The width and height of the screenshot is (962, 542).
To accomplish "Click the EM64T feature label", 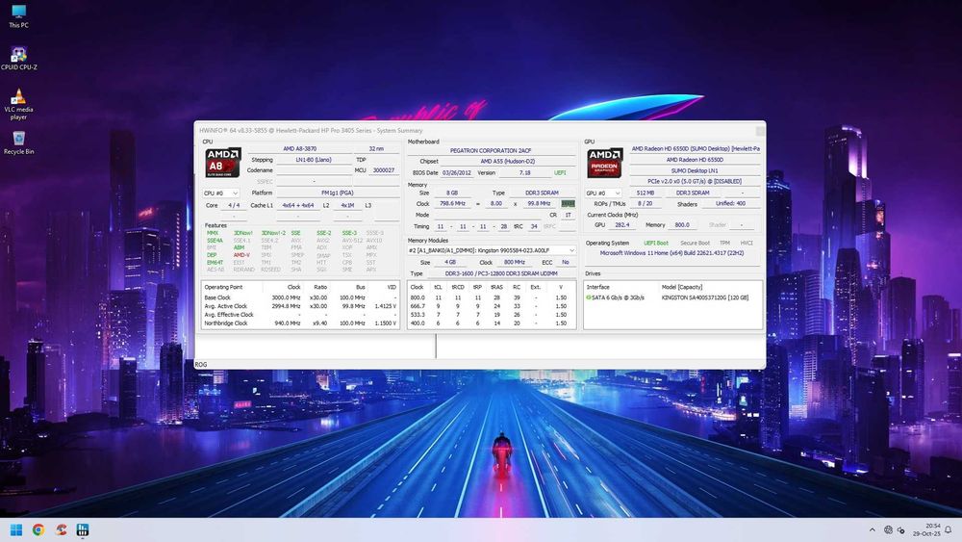I will [215, 262].
